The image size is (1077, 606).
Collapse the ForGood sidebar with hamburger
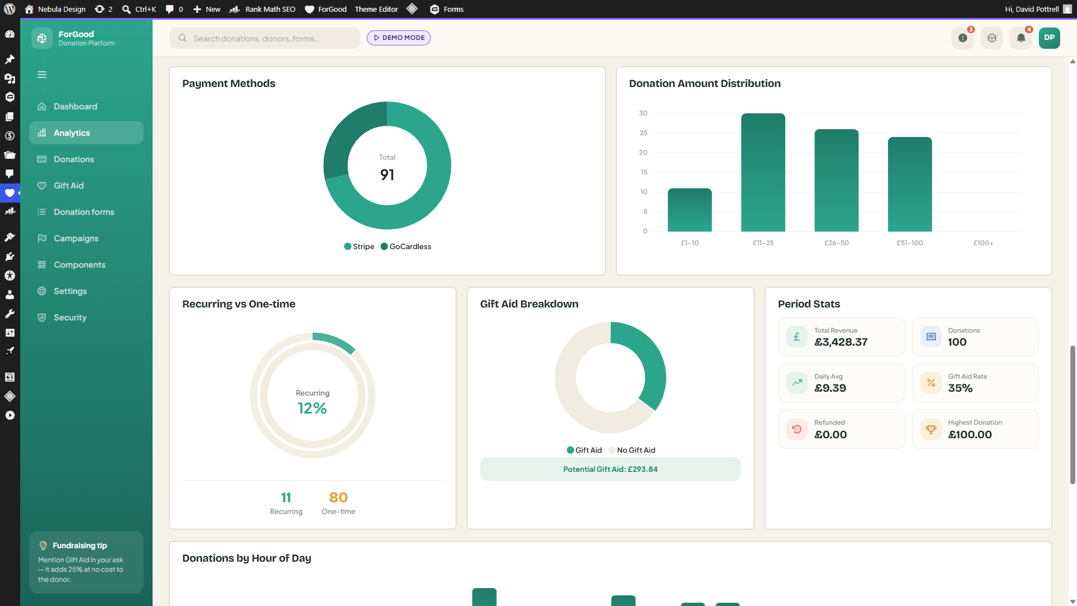[x=42, y=75]
